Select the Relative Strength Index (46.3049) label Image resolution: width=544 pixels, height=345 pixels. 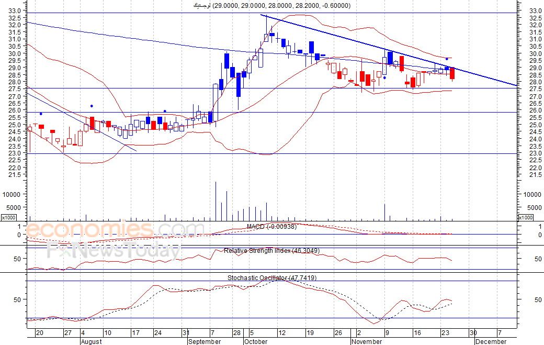[x=271, y=251]
